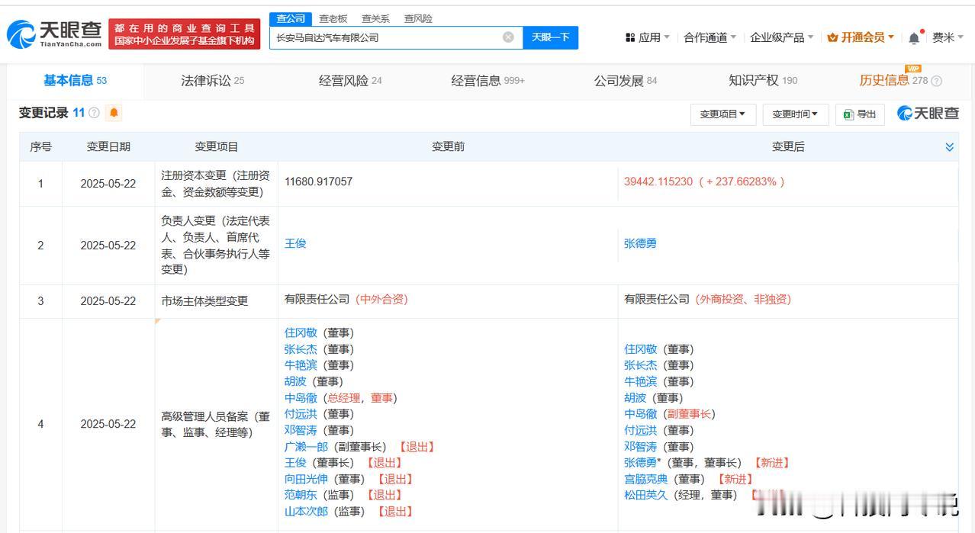Switch to the 经营风险 tab
The width and height of the screenshot is (975, 533).
point(350,80)
